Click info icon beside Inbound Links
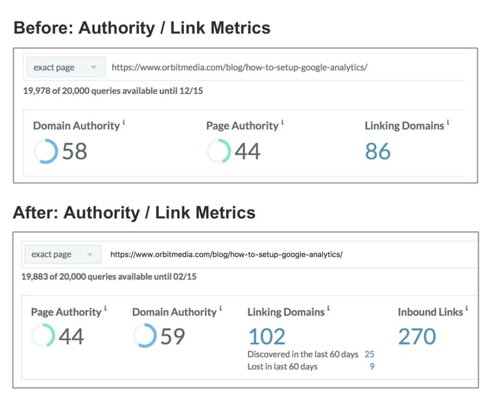 coord(467,308)
